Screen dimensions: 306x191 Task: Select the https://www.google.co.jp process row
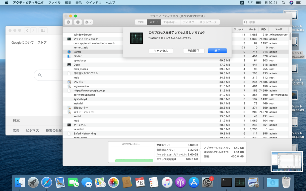176,90
